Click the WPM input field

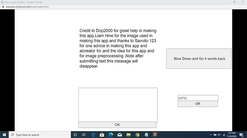tap(198, 98)
